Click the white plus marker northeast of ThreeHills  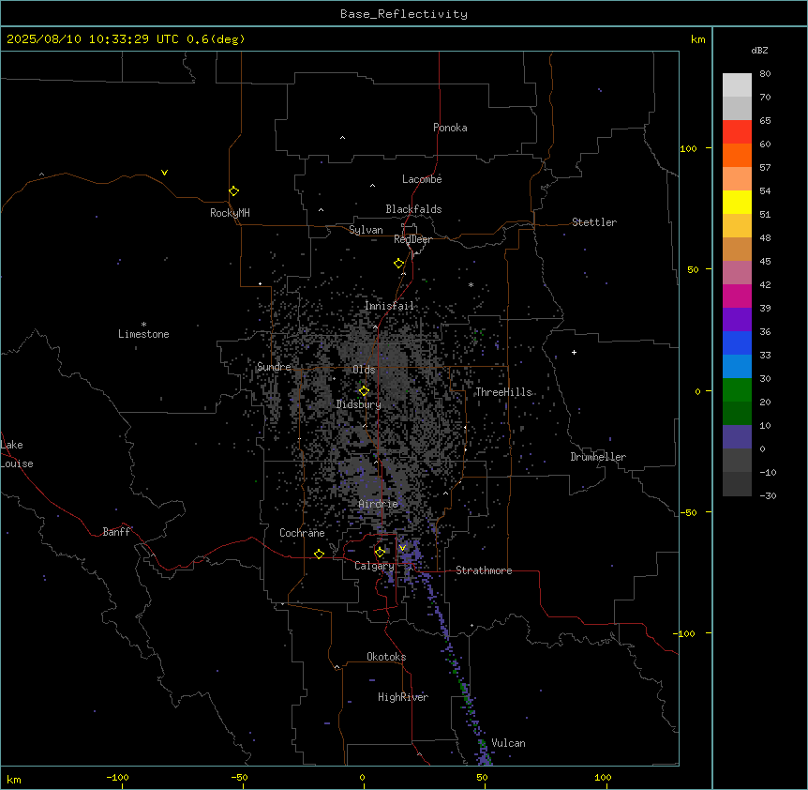point(574,352)
